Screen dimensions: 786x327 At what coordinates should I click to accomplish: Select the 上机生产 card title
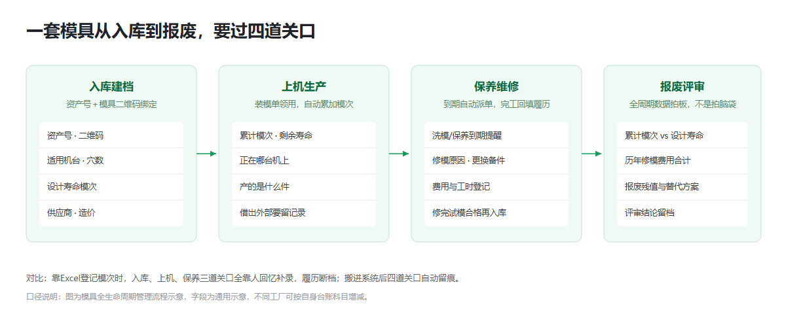(x=304, y=87)
